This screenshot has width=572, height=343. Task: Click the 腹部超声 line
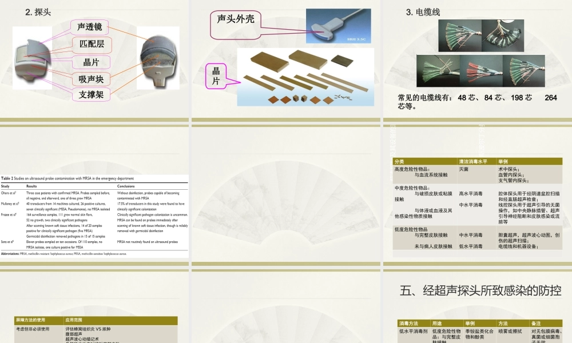click(74, 334)
